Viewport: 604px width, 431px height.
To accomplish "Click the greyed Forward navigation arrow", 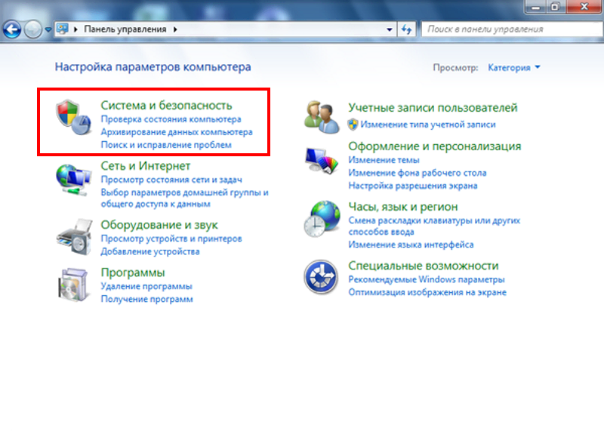I will [x=33, y=29].
